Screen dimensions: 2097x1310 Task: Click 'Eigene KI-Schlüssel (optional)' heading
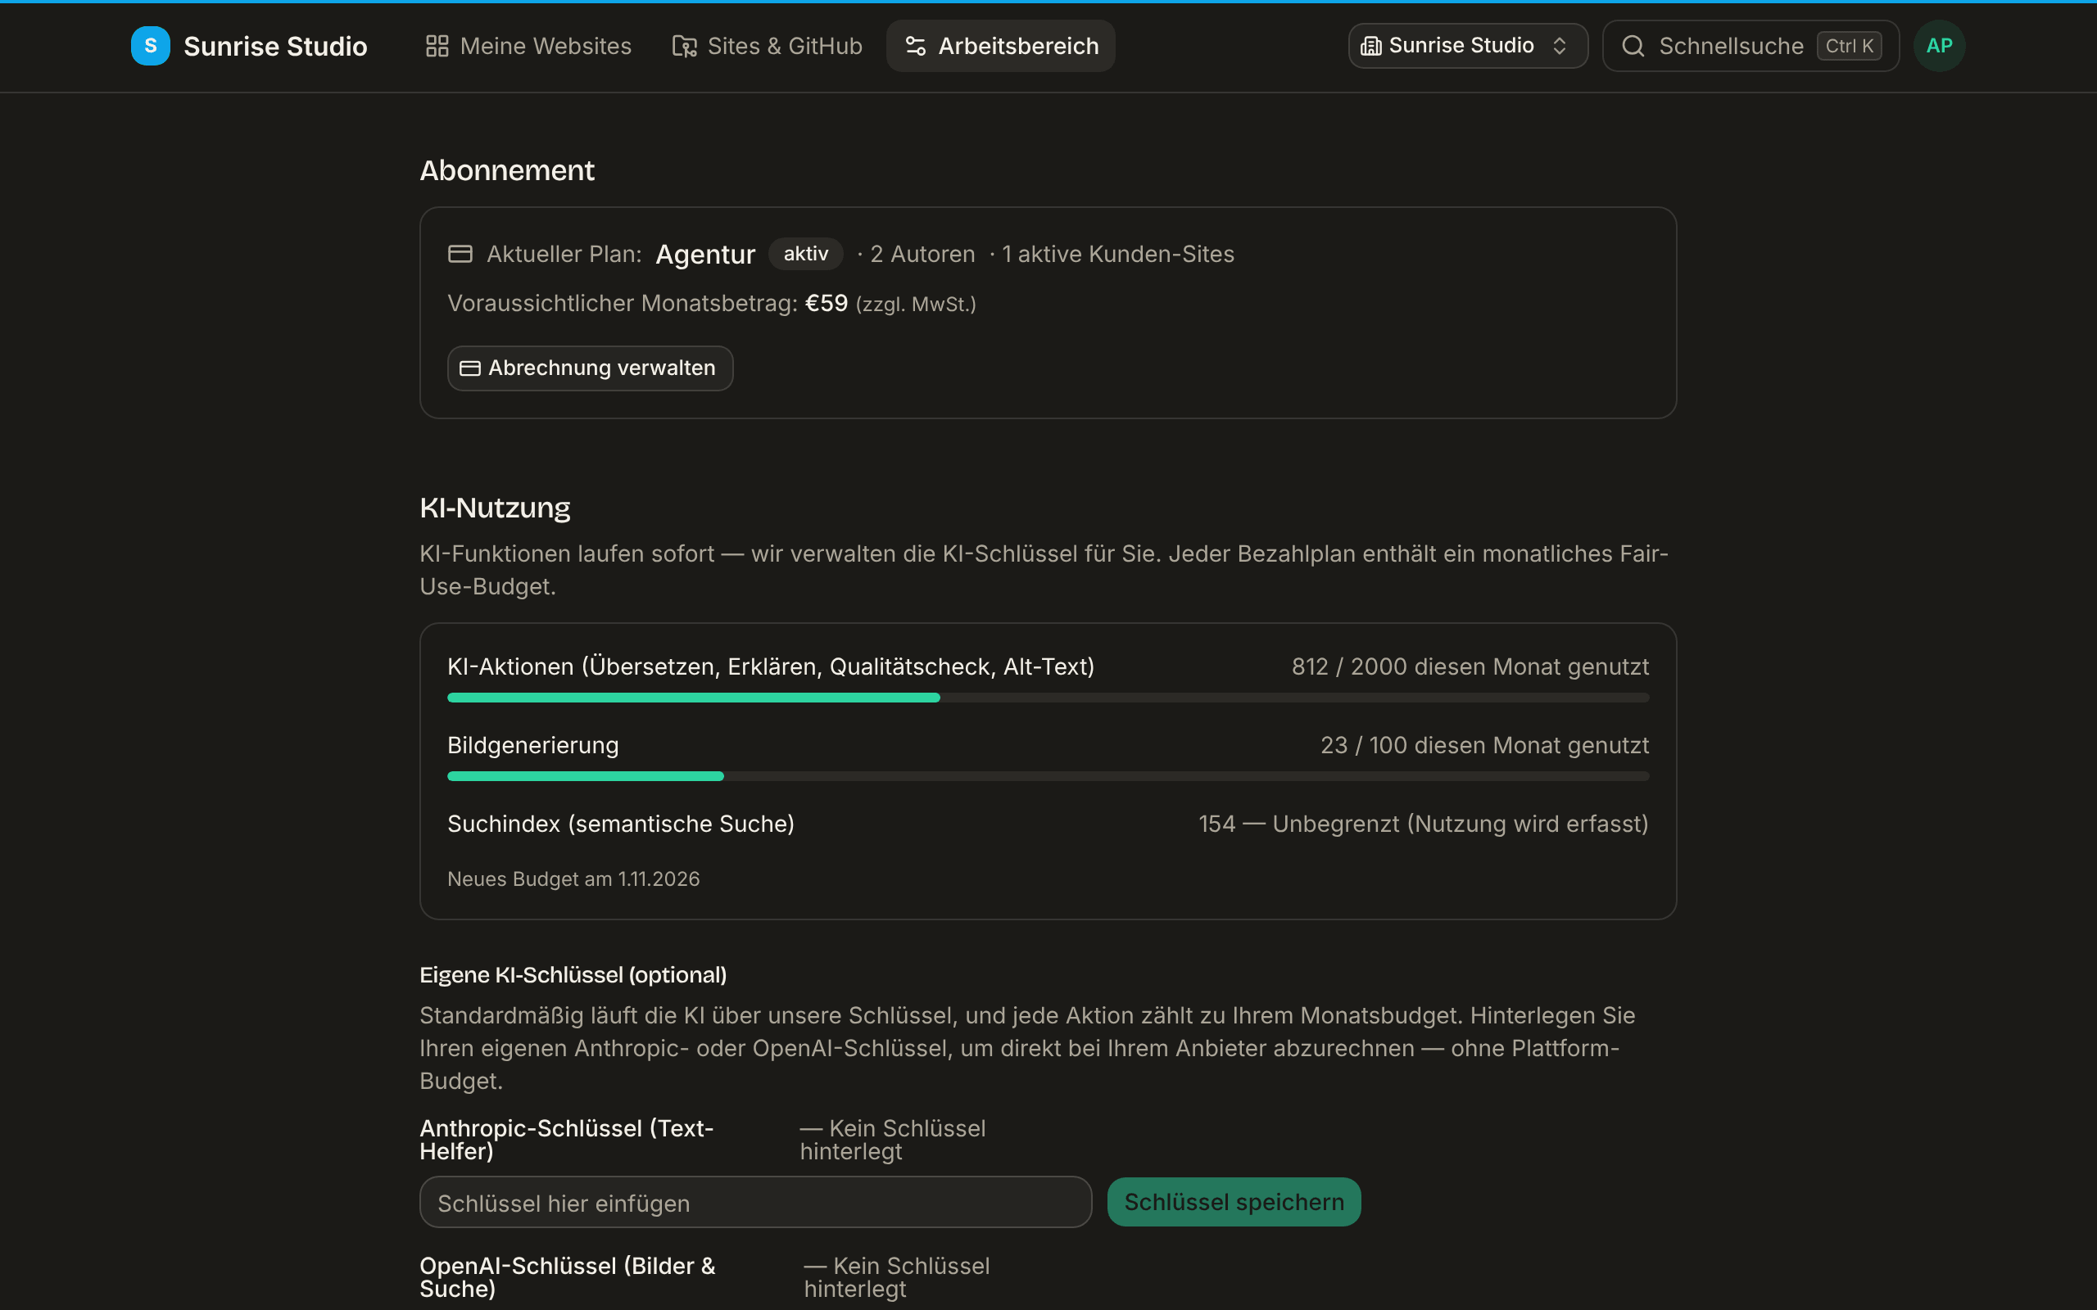pos(573,974)
